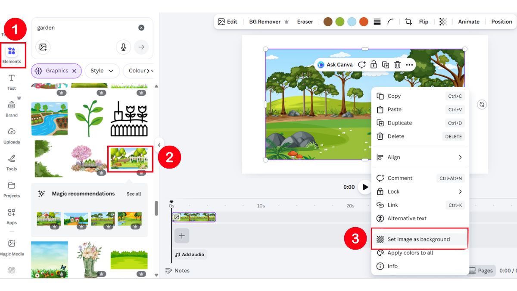
Task: Delete element via trash icon near Ask Canva
Action: pyautogui.click(x=397, y=64)
